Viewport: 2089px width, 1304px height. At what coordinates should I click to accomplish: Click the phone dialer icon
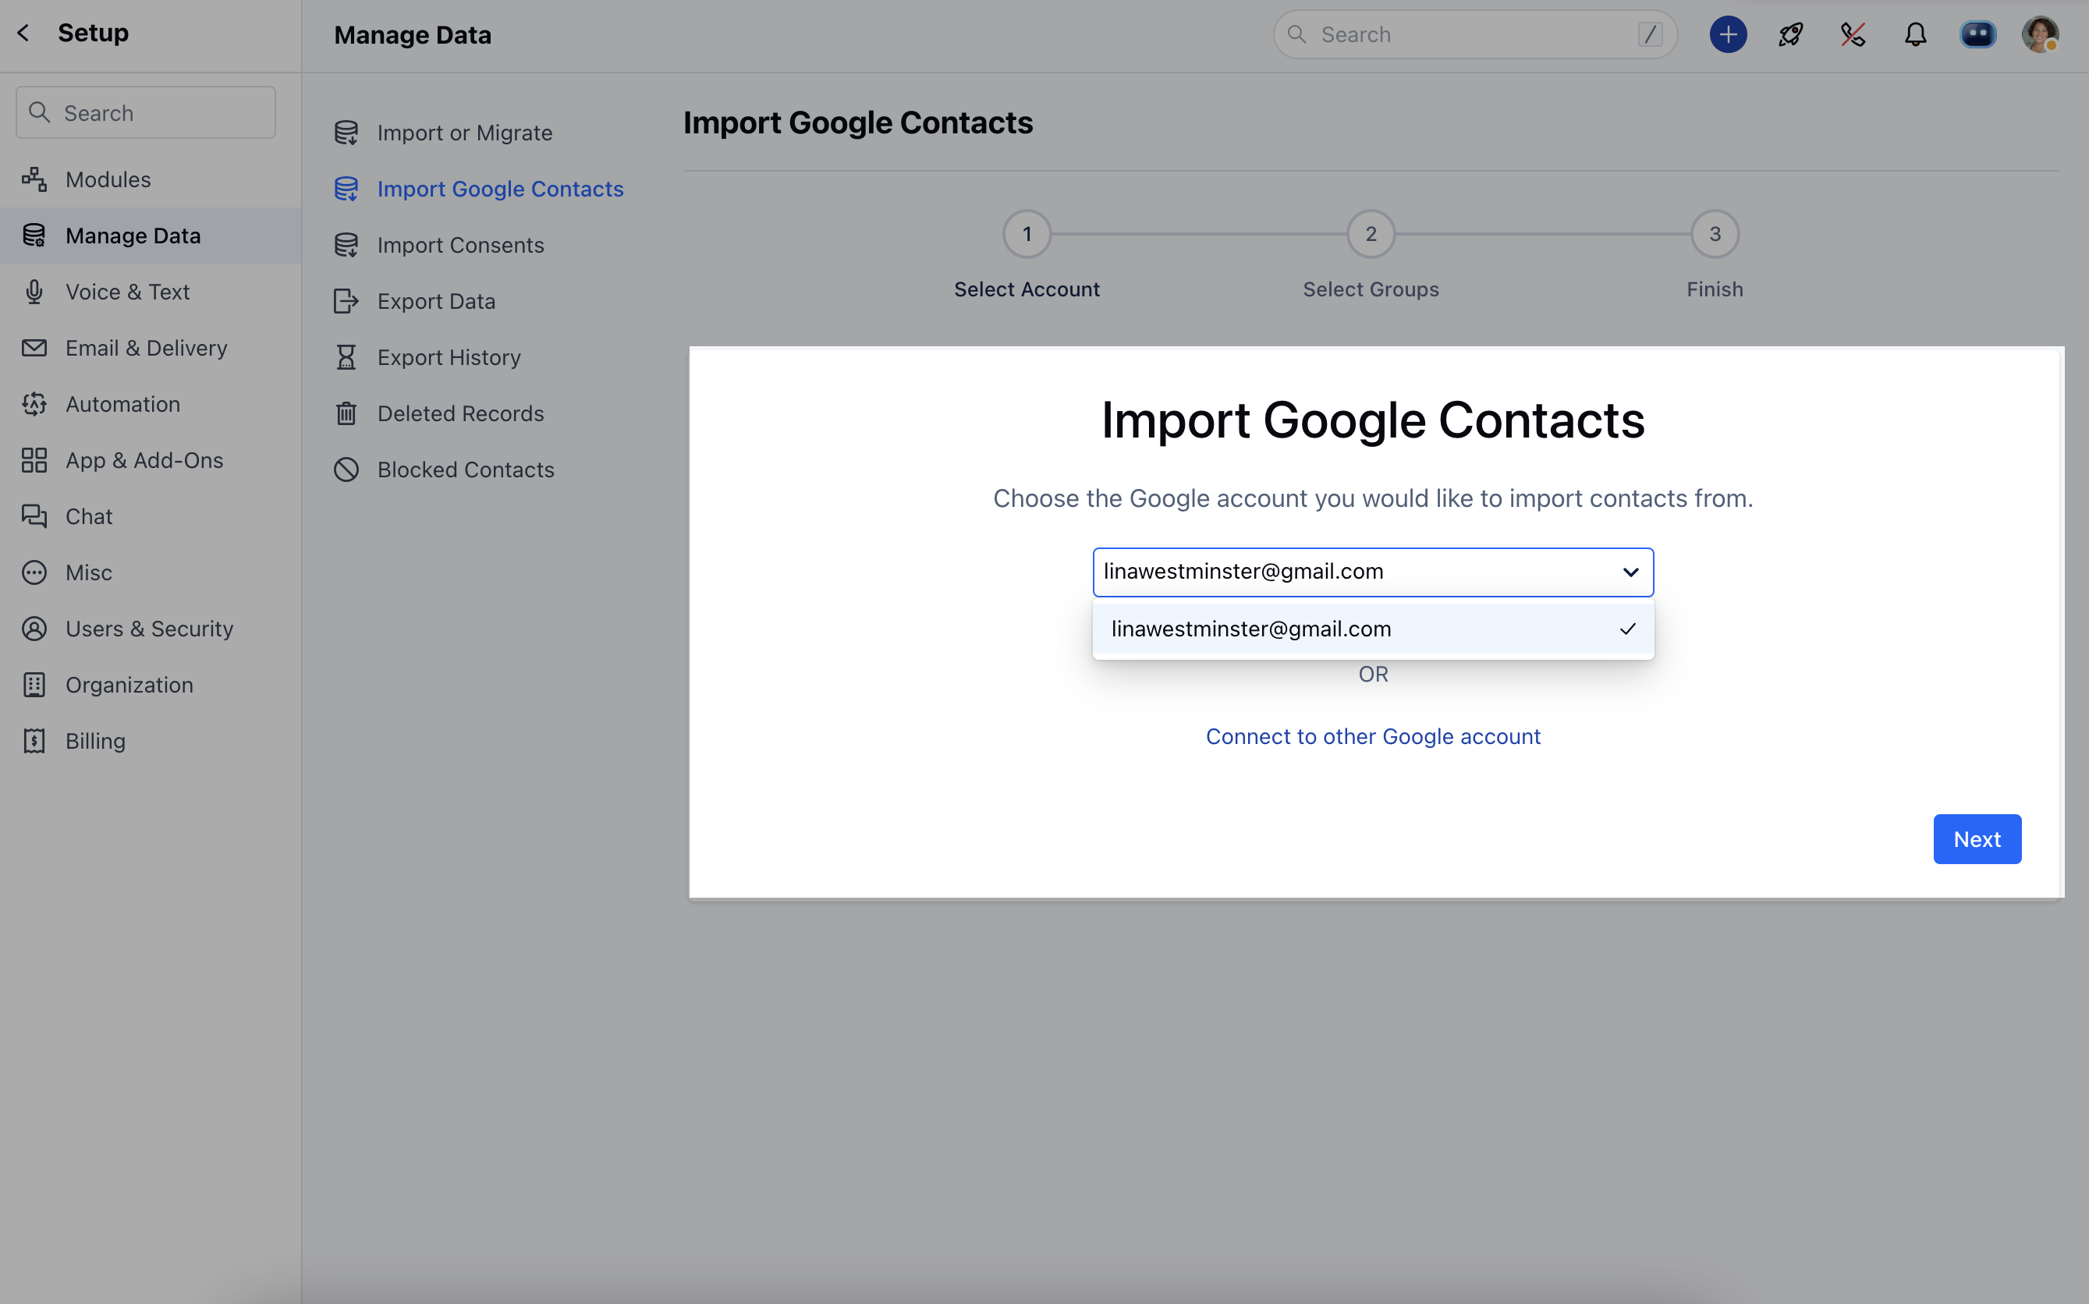[x=1853, y=34]
